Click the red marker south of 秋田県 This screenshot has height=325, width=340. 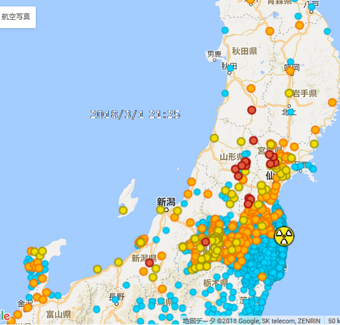point(251,110)
